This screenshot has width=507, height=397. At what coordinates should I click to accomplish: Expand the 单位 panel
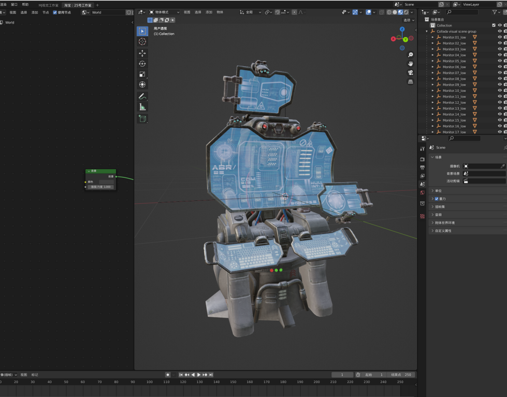click(438, 191)
